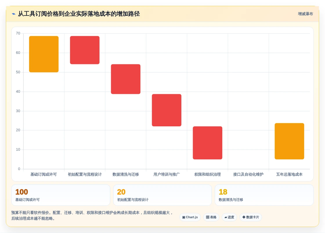Click the x-axis label 接口及自动化维护
The height and width of the screenshot is (233, 325).
click(x=248, y=174)
